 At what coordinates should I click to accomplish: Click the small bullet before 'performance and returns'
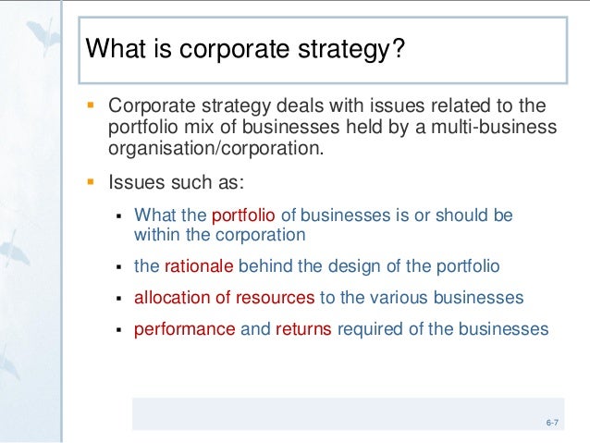coord(118,330)
